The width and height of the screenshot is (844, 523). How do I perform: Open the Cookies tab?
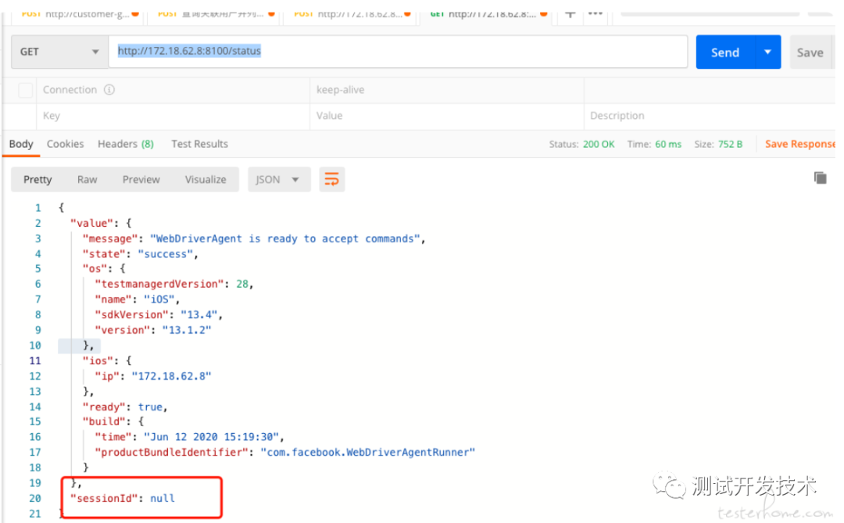[65, 144]
